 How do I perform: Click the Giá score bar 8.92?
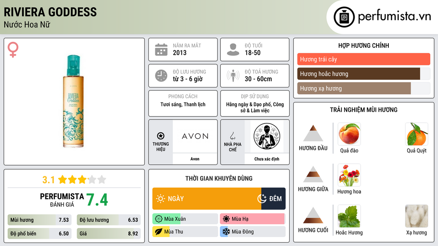(x=109, y=234)
